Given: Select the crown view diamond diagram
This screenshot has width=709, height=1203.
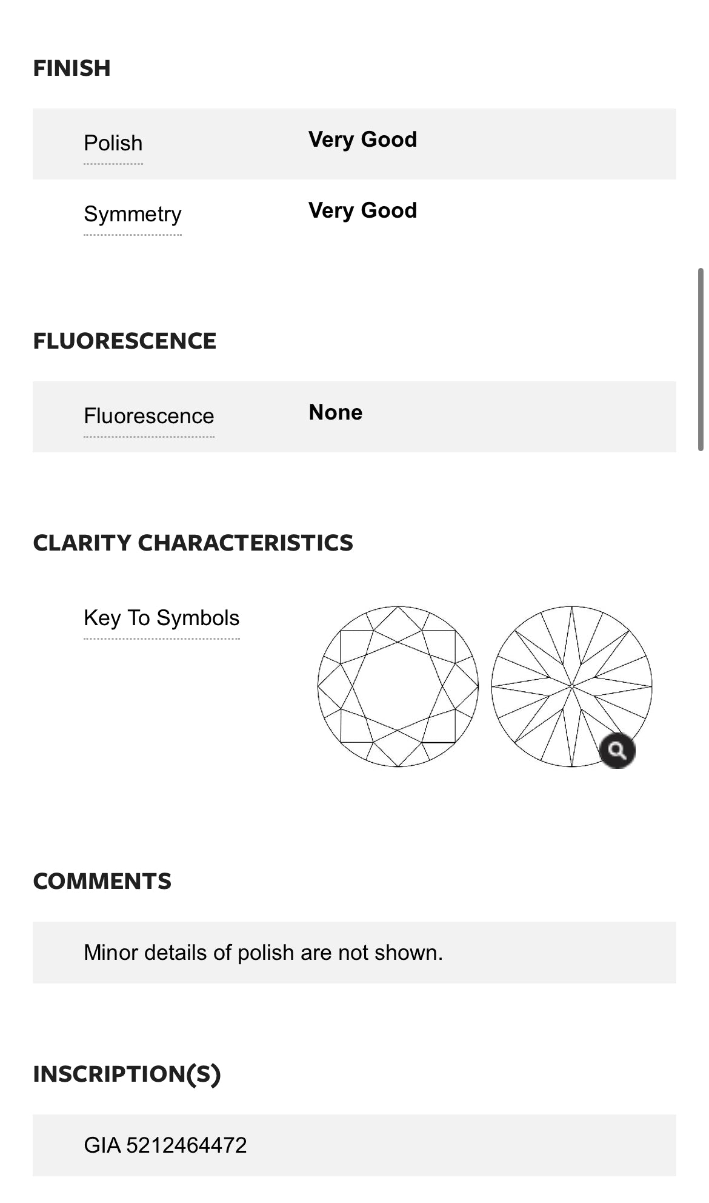Looking at the screenshot, I should [398, 686].
